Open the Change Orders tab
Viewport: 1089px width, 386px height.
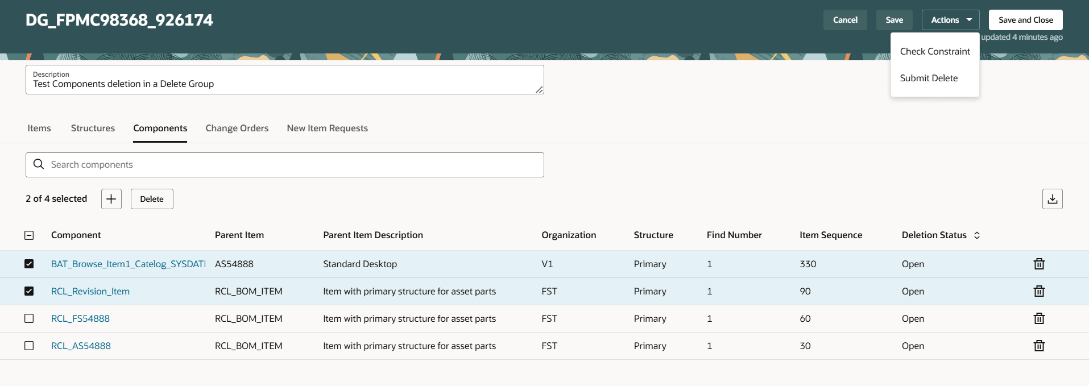[237, 128]
